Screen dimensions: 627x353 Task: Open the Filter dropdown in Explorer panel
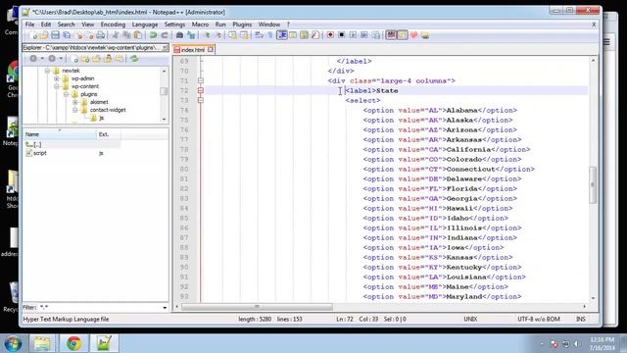pyautogui.click(x=165, y=307)
